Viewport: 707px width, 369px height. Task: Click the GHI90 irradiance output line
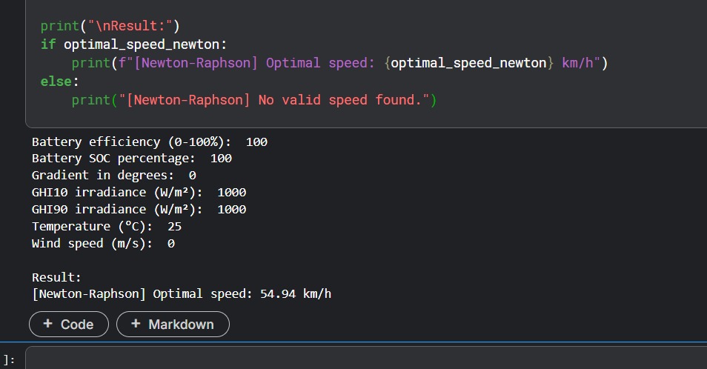pos(139,210)
